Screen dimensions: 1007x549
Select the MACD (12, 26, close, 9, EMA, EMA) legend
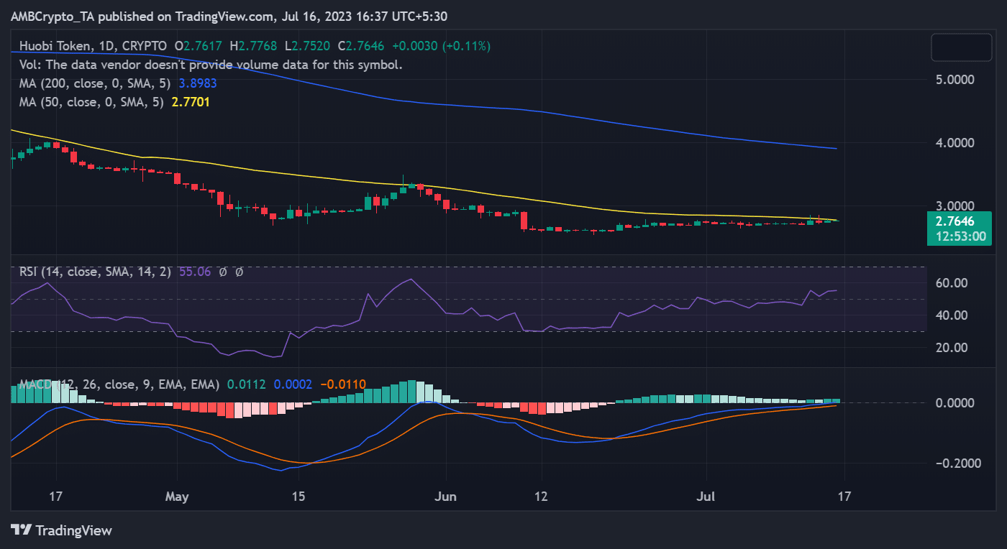coord(119,384)
